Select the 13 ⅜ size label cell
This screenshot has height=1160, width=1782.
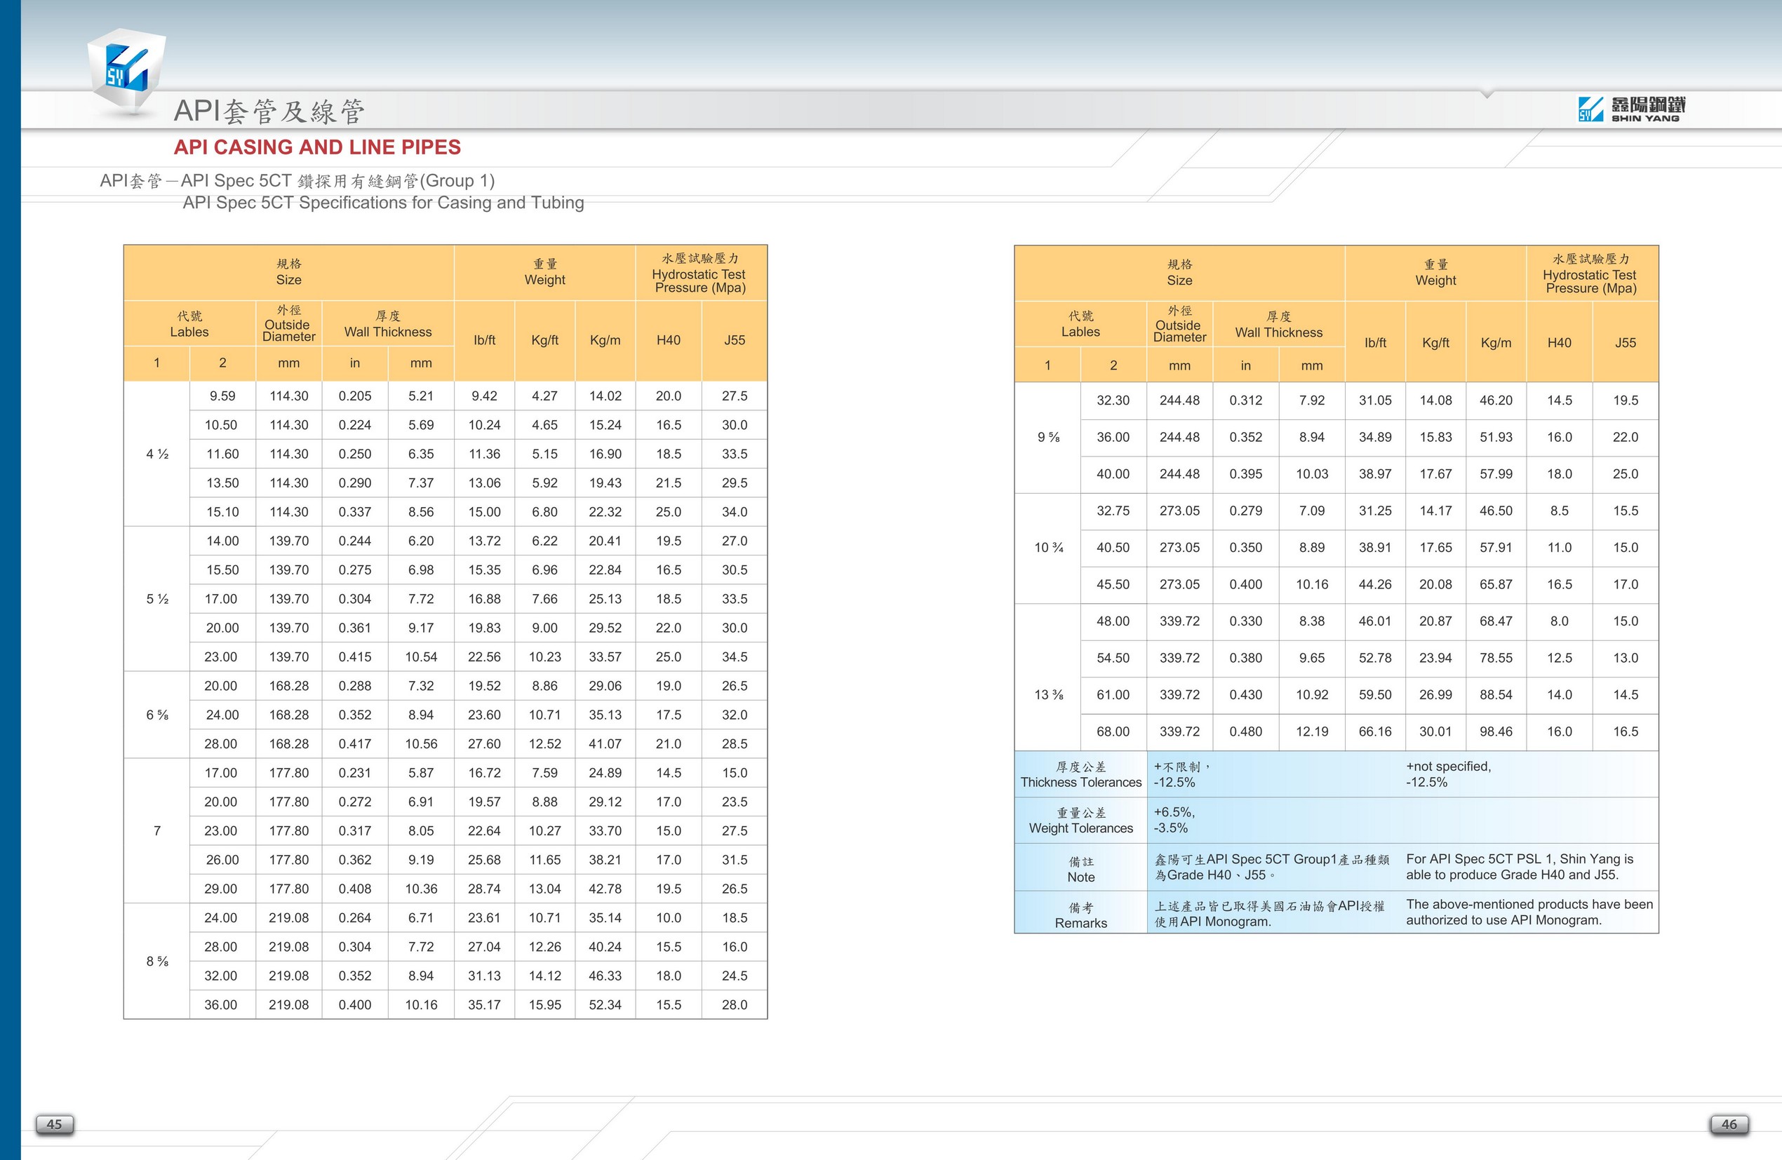[x=1048, y=694]
